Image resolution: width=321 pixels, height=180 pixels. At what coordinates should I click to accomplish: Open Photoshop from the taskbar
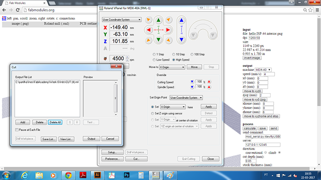(x=126, y=175)
